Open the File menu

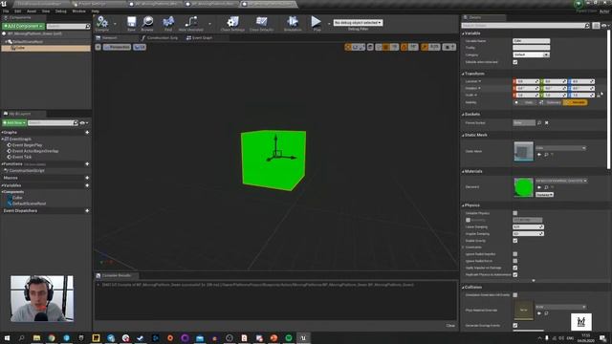[x=6, y=11]
